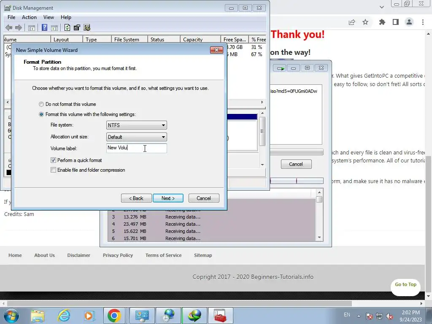This screenshot has height=324, width=432.
Task: Click the red toolbox taskbar icon
Action: 220,316
